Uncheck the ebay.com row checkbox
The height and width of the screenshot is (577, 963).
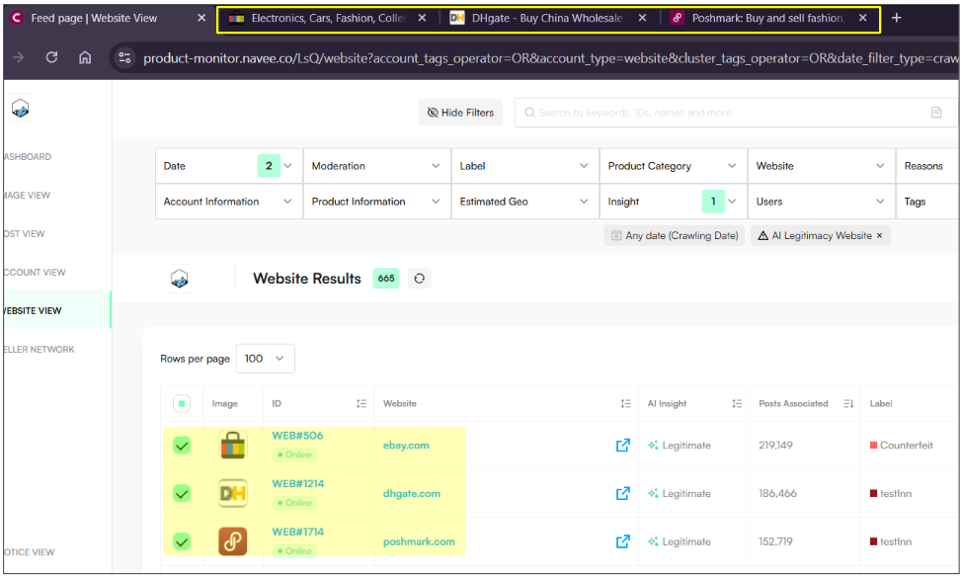click(x=181, y=446)
